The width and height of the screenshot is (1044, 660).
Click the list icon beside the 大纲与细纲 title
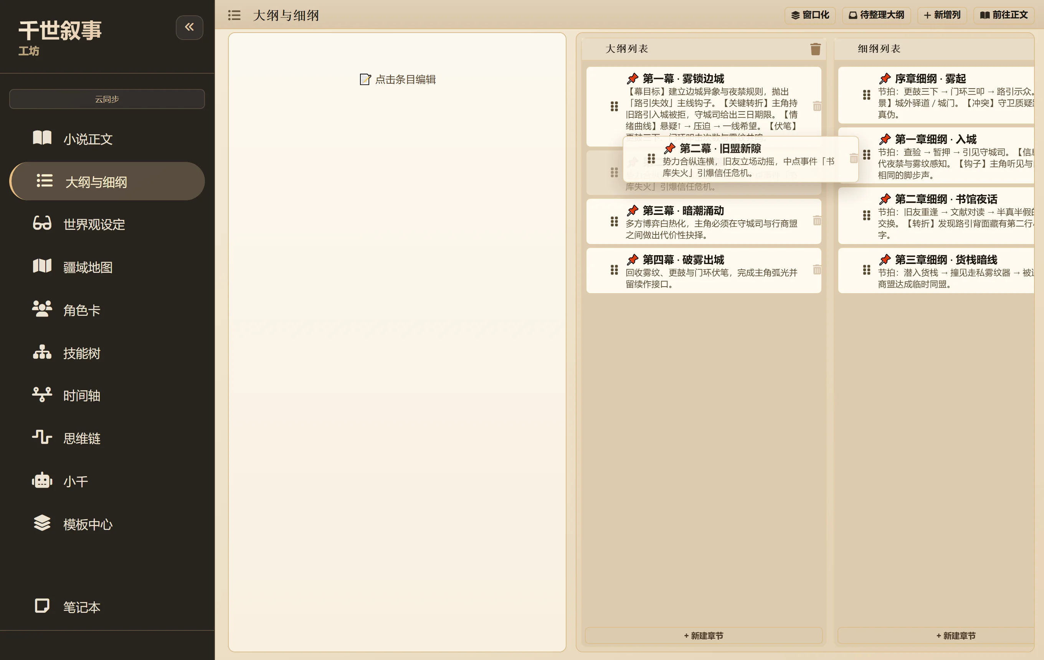coord(234,15)
